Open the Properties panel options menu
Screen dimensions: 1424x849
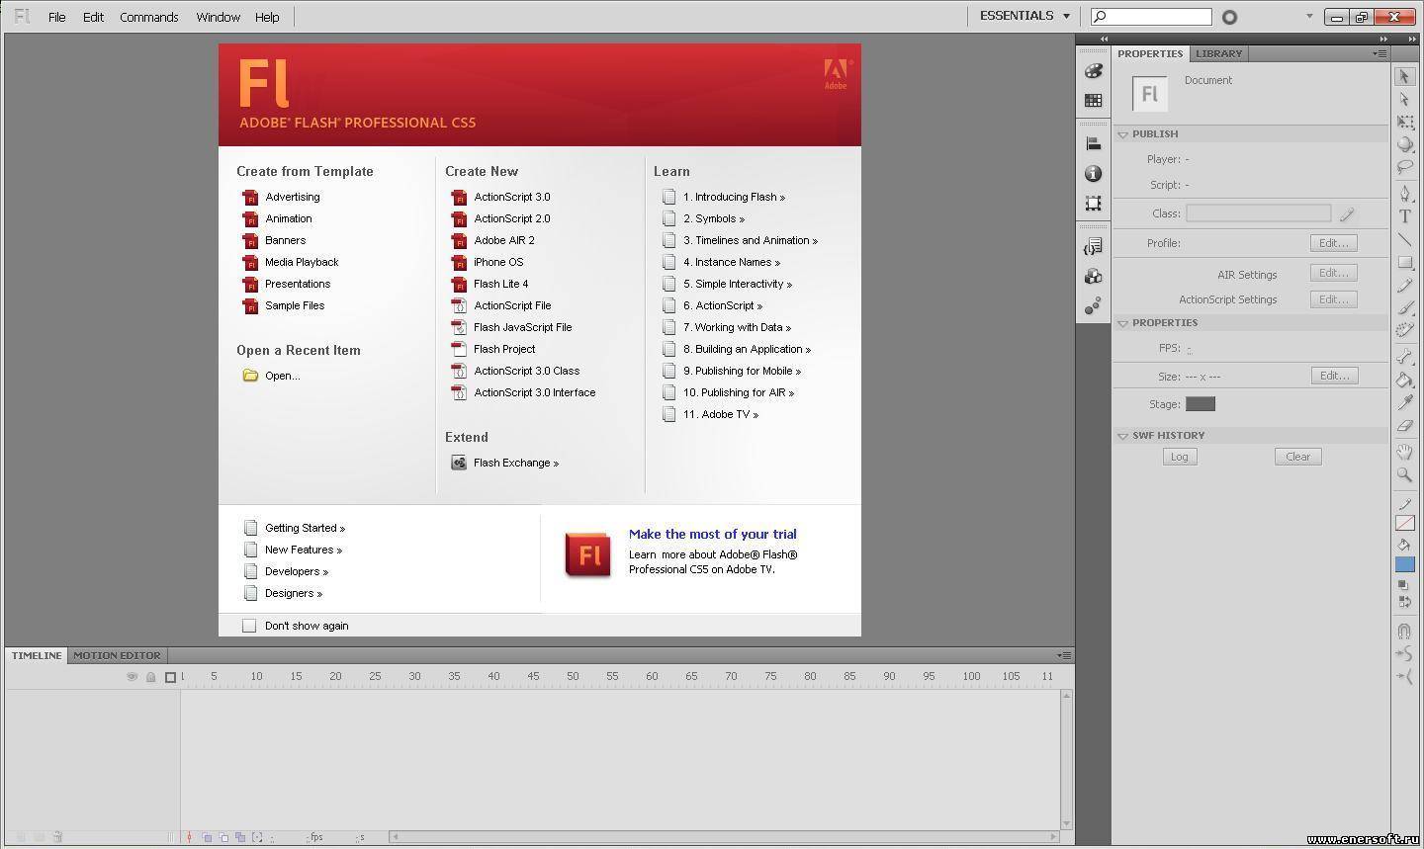(x=1379, y=53)
